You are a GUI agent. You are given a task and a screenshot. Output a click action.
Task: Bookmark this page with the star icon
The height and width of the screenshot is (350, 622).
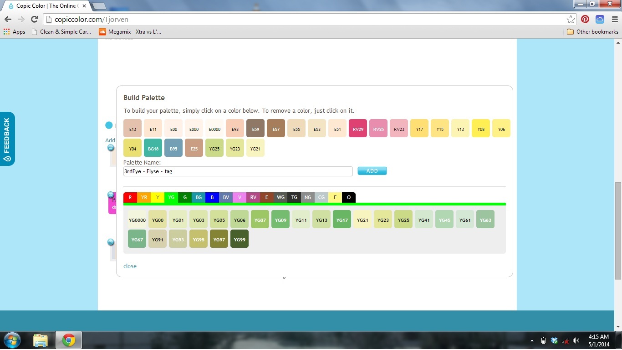click(571, 19)
